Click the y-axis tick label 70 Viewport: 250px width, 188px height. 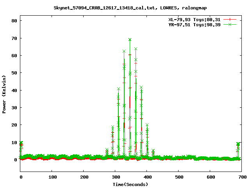[14, 38]
